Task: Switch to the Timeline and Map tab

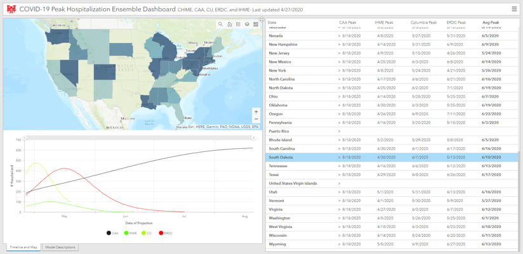Action: tap(23, 247)
